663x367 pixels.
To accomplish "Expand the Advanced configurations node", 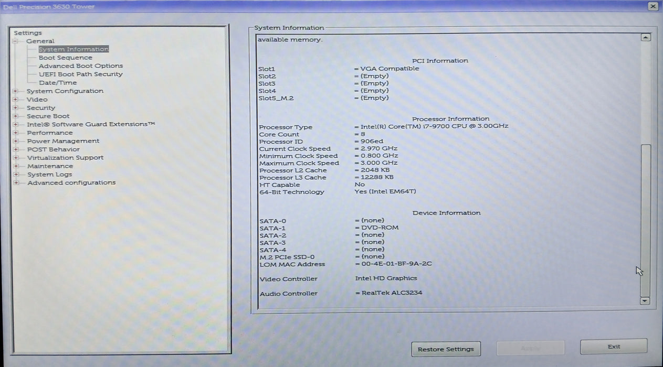I will click(16, 183).
